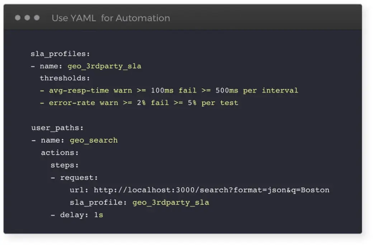Place cursor on the sla_profiles key

60,54
